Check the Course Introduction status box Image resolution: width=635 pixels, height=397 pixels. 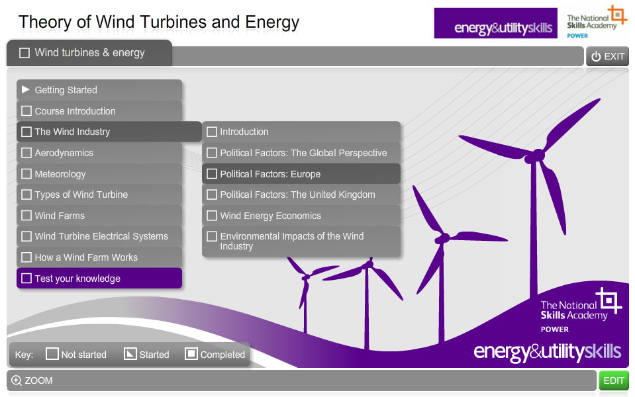pyautogui.click(x=26, y=111)
